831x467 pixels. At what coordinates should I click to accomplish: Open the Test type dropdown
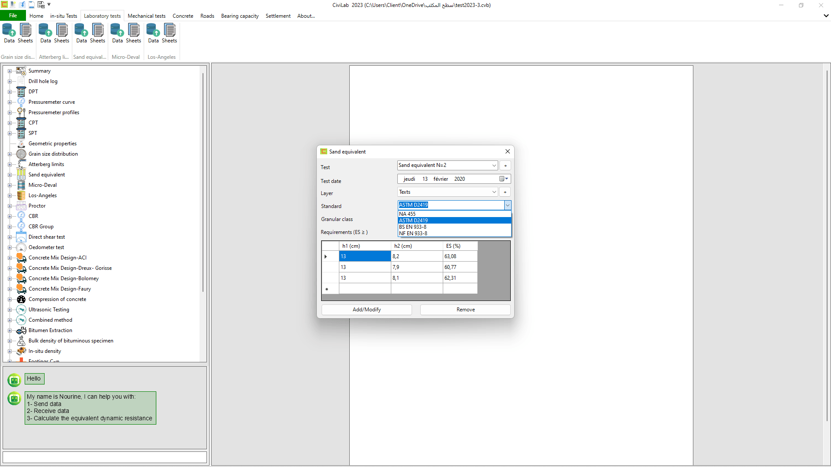click(493, 165)
